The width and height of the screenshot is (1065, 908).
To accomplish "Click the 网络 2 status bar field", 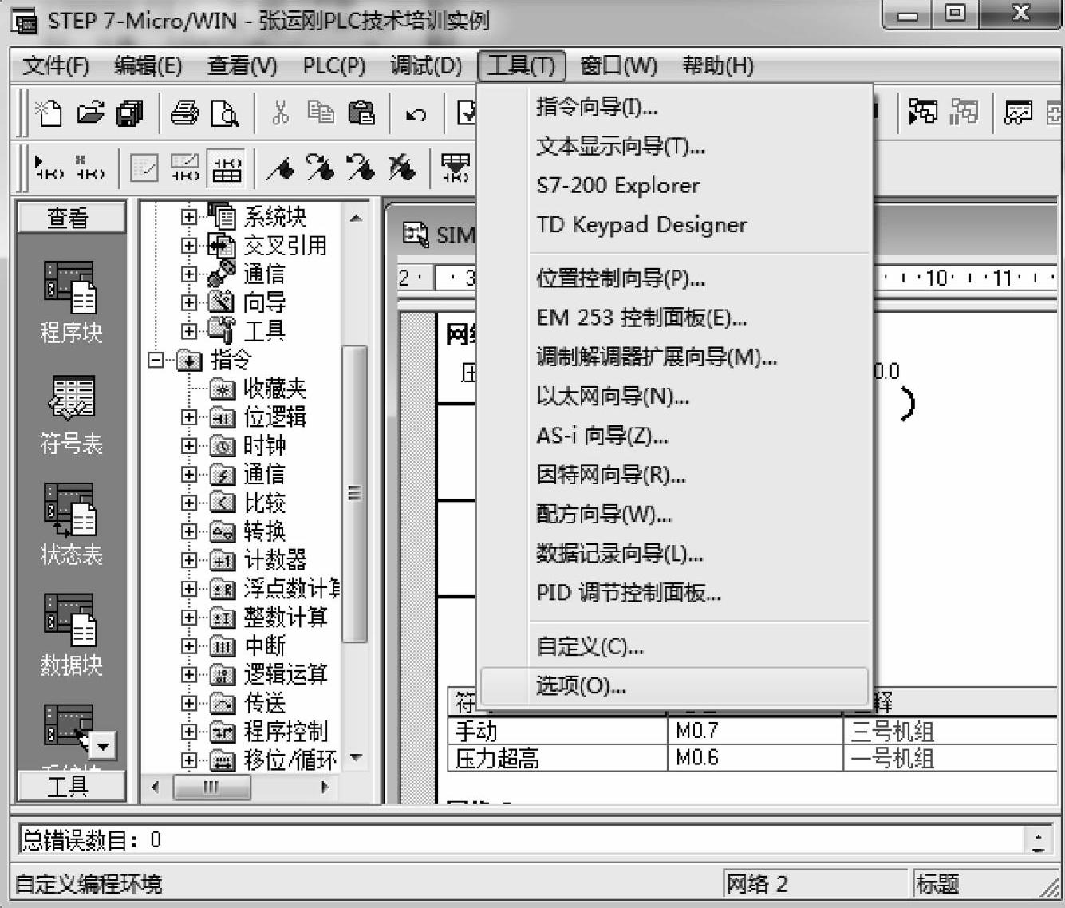I will point(815,884).
